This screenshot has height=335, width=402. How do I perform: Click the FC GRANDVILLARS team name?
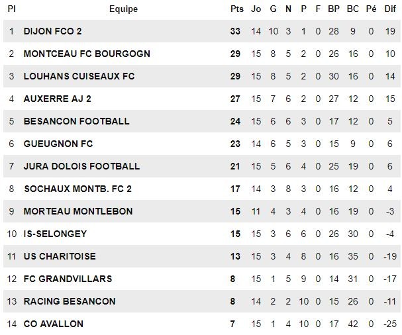(x=68, y=279)
